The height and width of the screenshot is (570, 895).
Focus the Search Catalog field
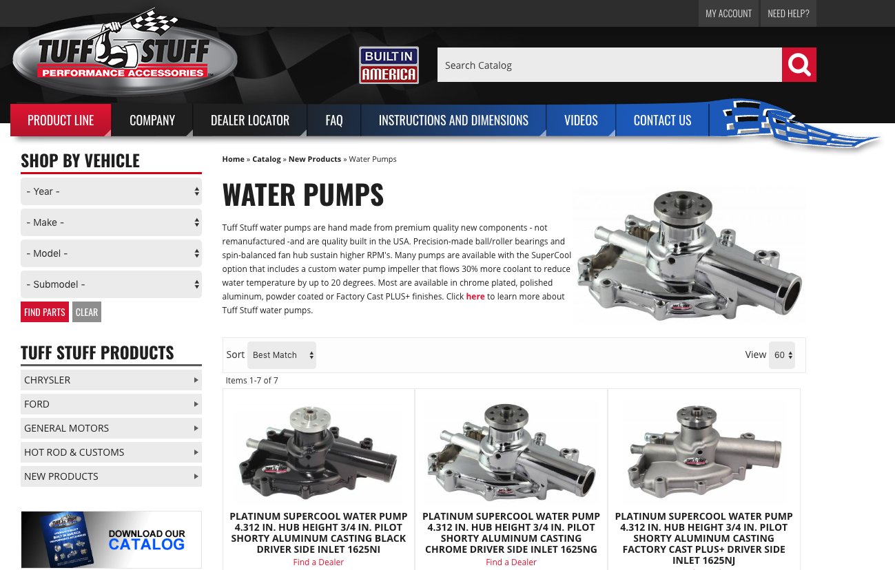[610, 65]
